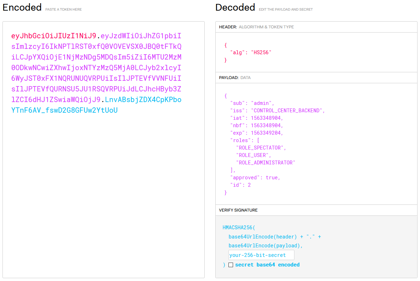The height and width of the screenshot is (281, 420).
Task: Click the "sub": "admin" payload line
Action: pyautogui.click(x=252, y=103)
